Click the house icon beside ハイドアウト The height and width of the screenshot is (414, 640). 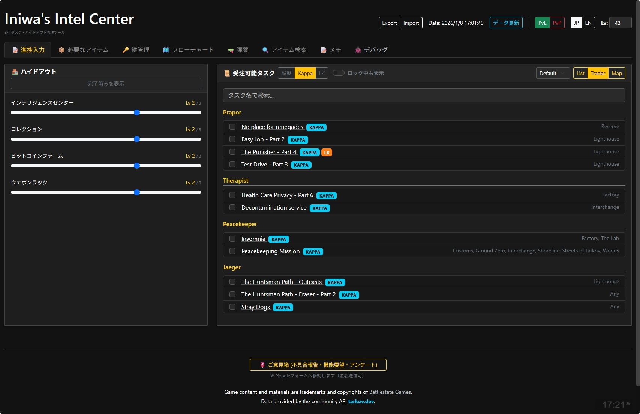15,72
